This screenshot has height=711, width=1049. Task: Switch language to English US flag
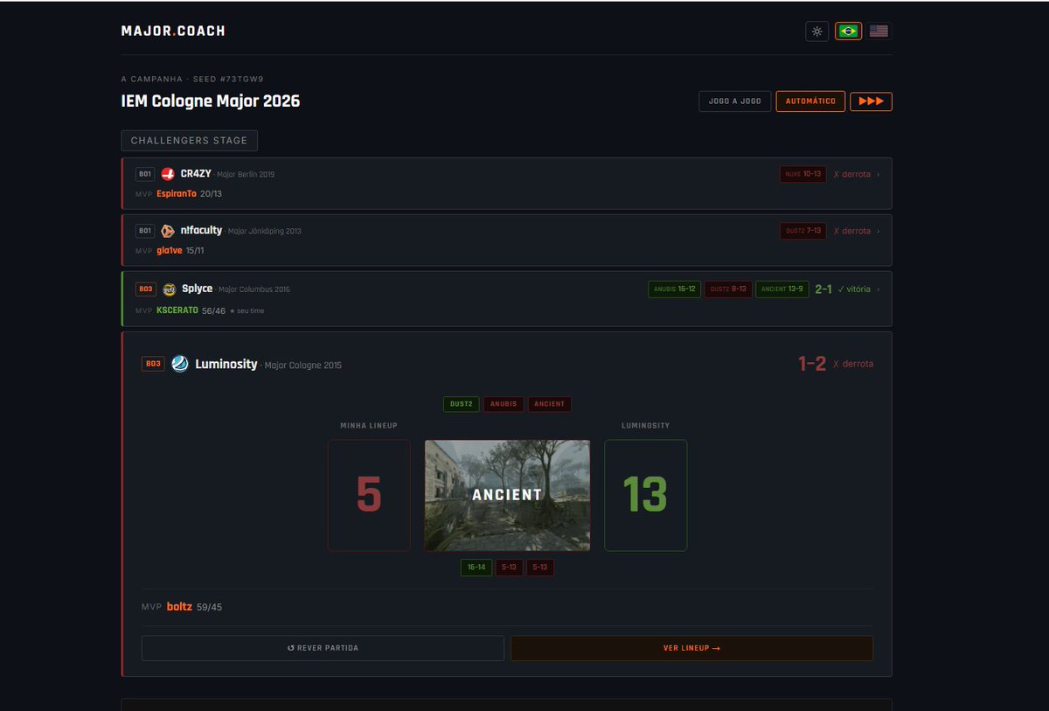[879, 31]
